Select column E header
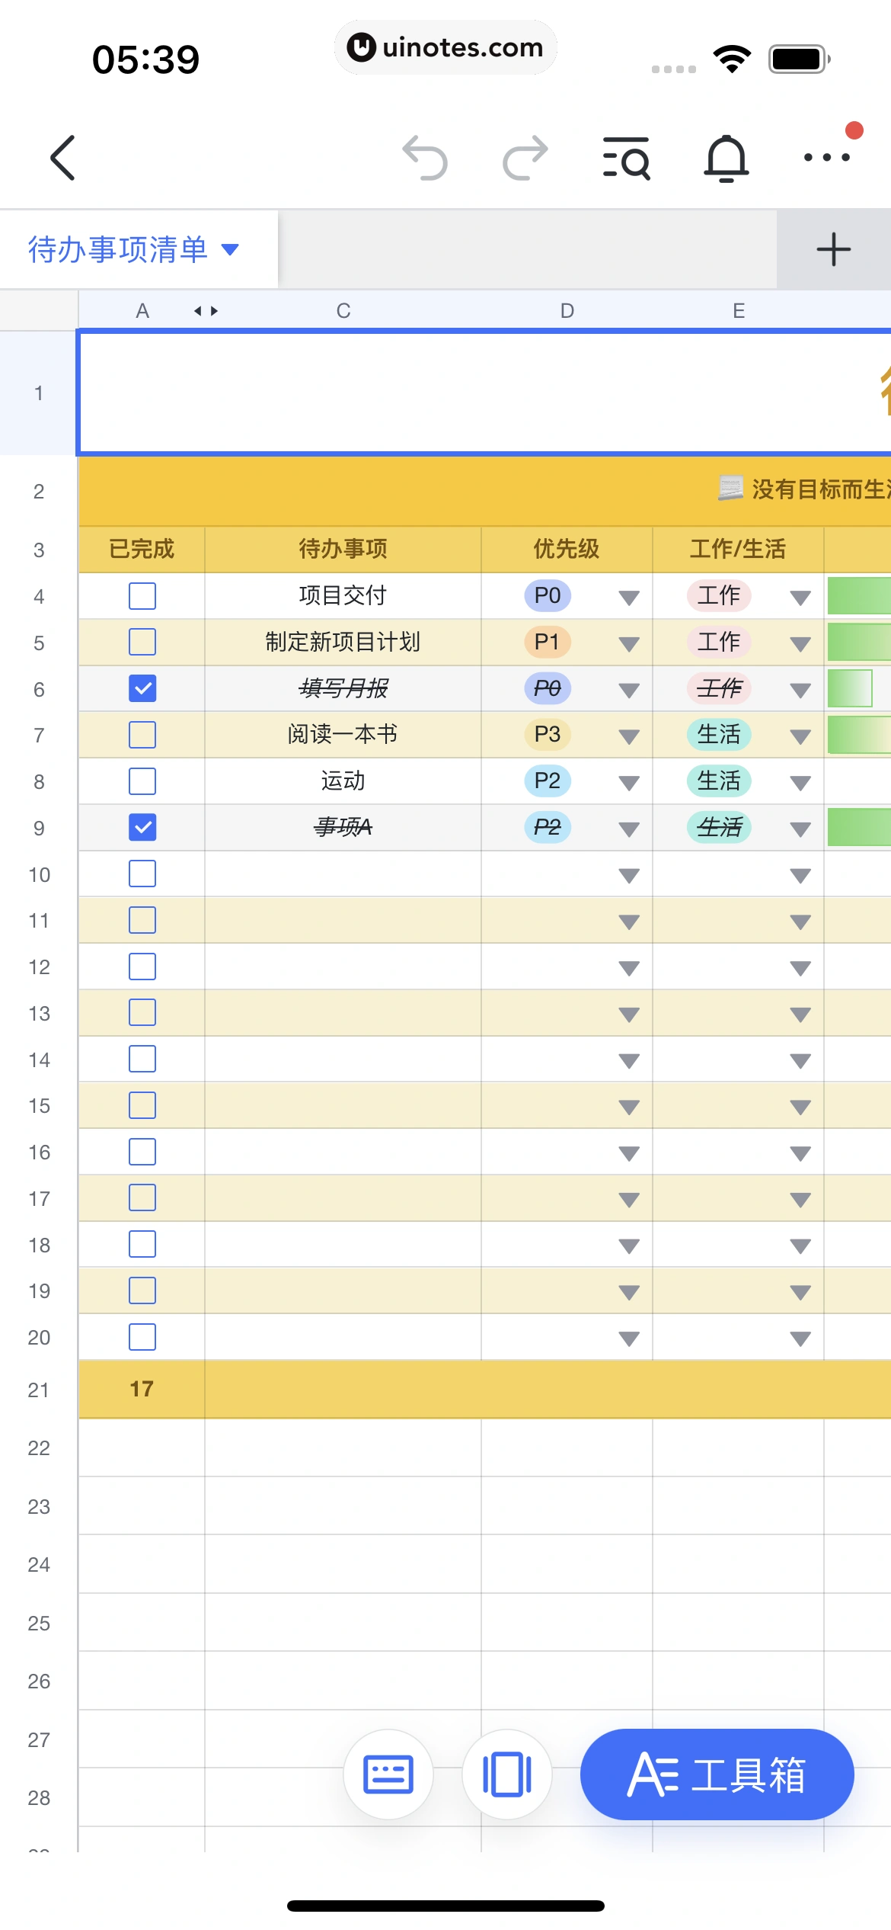891x1930 pixels. pos(739,311)
